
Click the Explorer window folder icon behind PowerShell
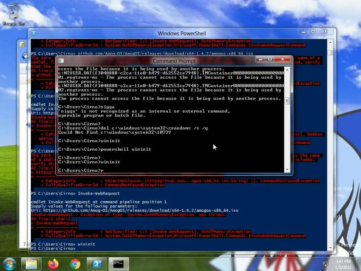tap(22, 44)
